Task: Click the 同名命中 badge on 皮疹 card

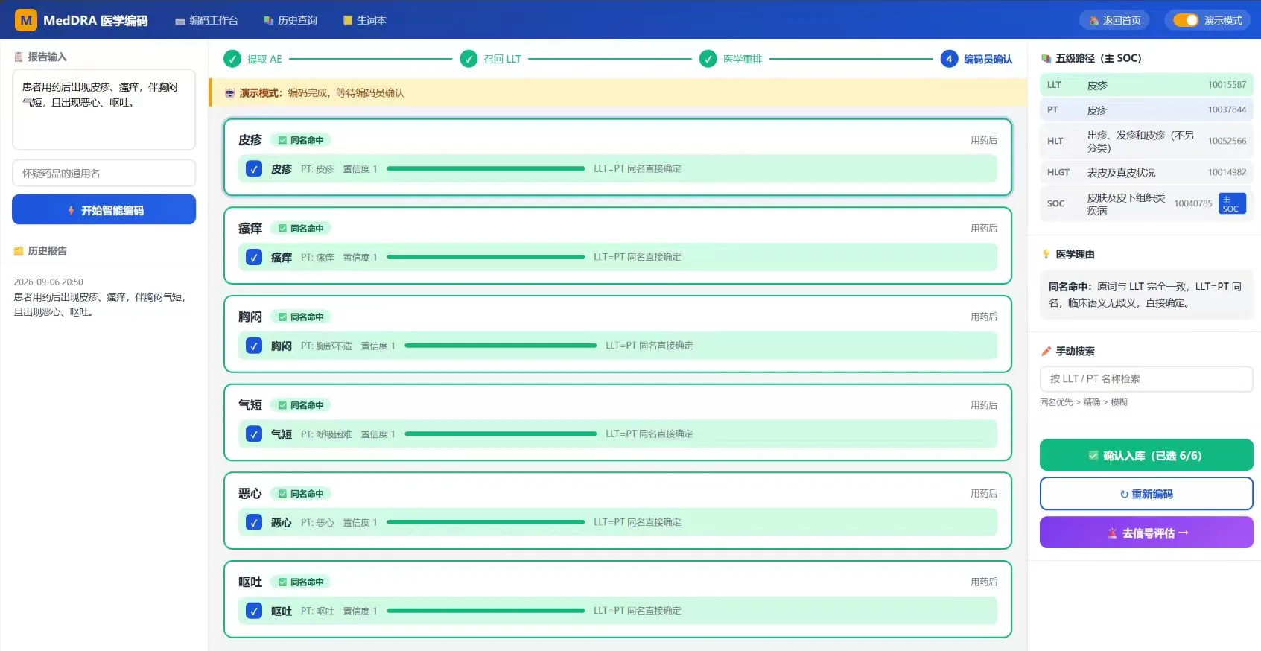Action: pyautogui.click(x=301, y=140)
